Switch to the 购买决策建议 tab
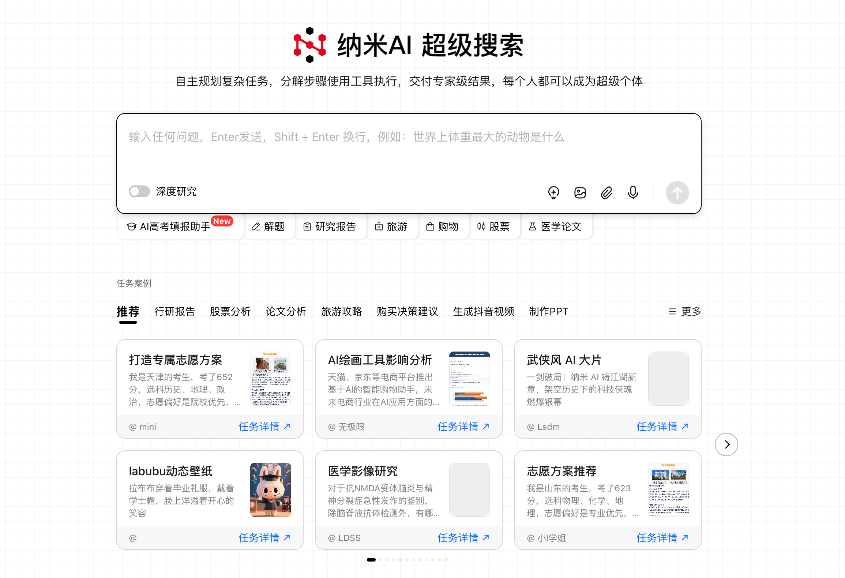The image size is (845, 578). (407, 311)
